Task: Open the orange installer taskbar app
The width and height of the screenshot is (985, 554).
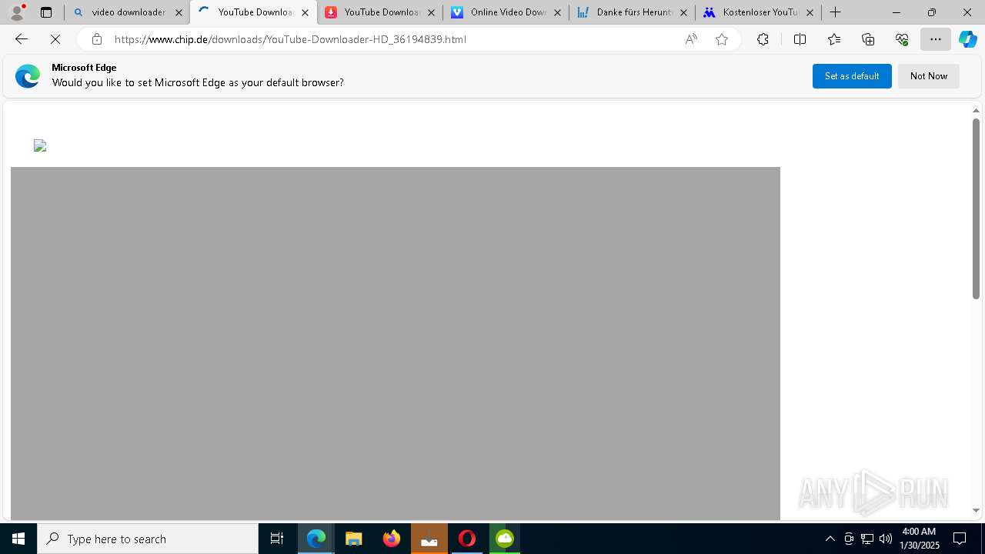Action: pos(429,539)
